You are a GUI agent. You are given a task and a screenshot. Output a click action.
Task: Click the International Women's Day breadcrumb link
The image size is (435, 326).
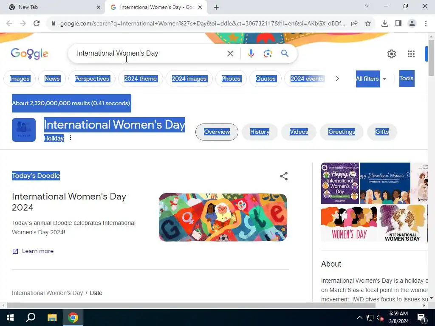pyautogui.click(x=48, y=293)
